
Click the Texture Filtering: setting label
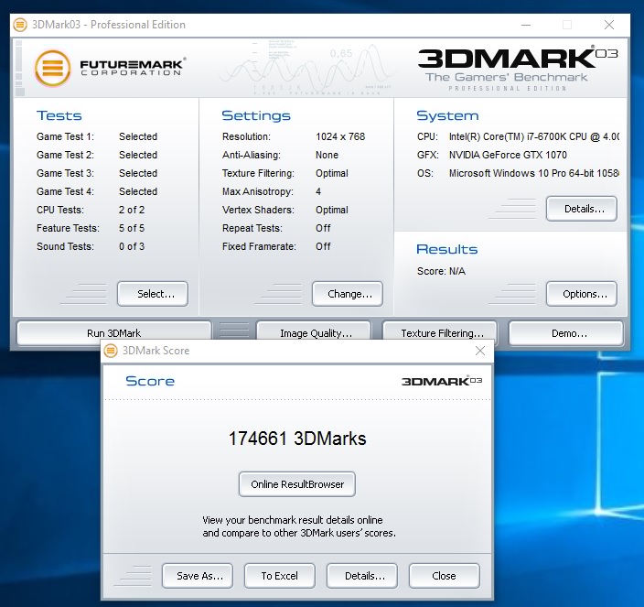pos(258,173)
